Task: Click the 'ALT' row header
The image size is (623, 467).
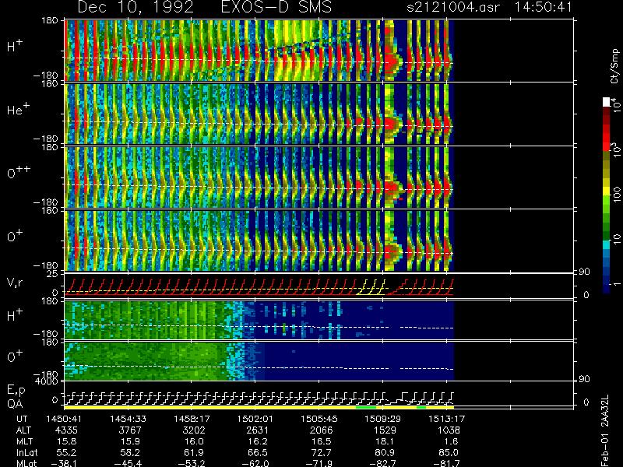Action: [x=23, y=430]
